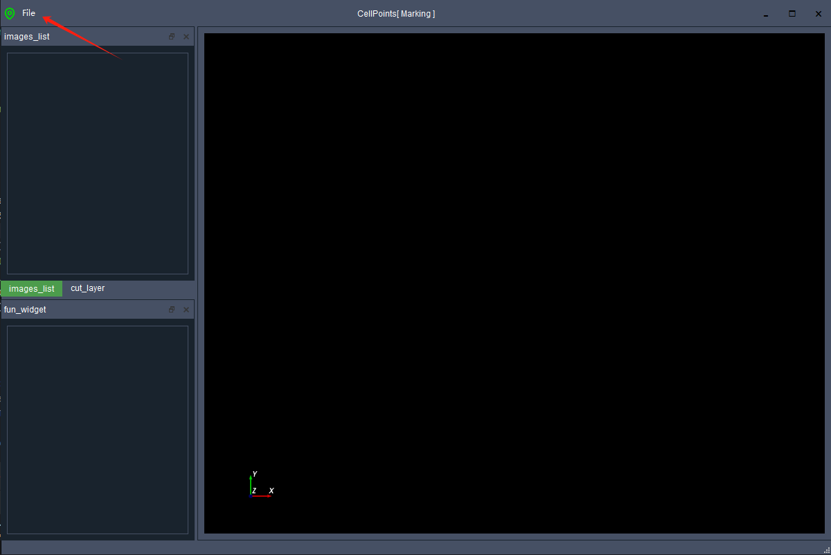Click the green Y axis arrow
The width and height of the screenshot is (831, 555).
click(251, 484)
